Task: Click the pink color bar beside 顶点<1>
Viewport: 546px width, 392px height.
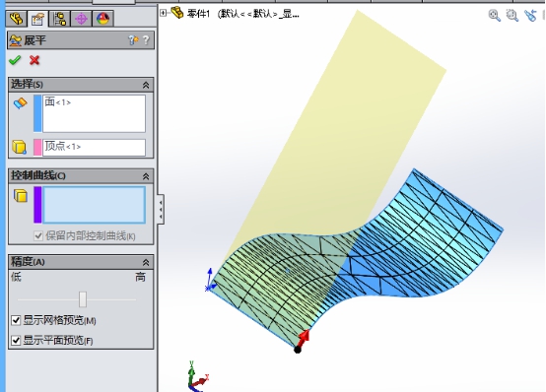Action: tap(37, 148)
